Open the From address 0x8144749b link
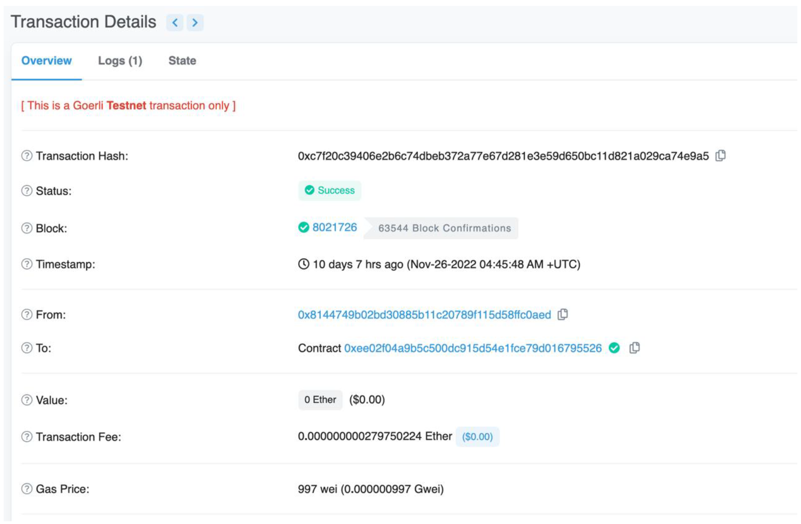Viewport: 801px width, 524px height. [424, 315]
